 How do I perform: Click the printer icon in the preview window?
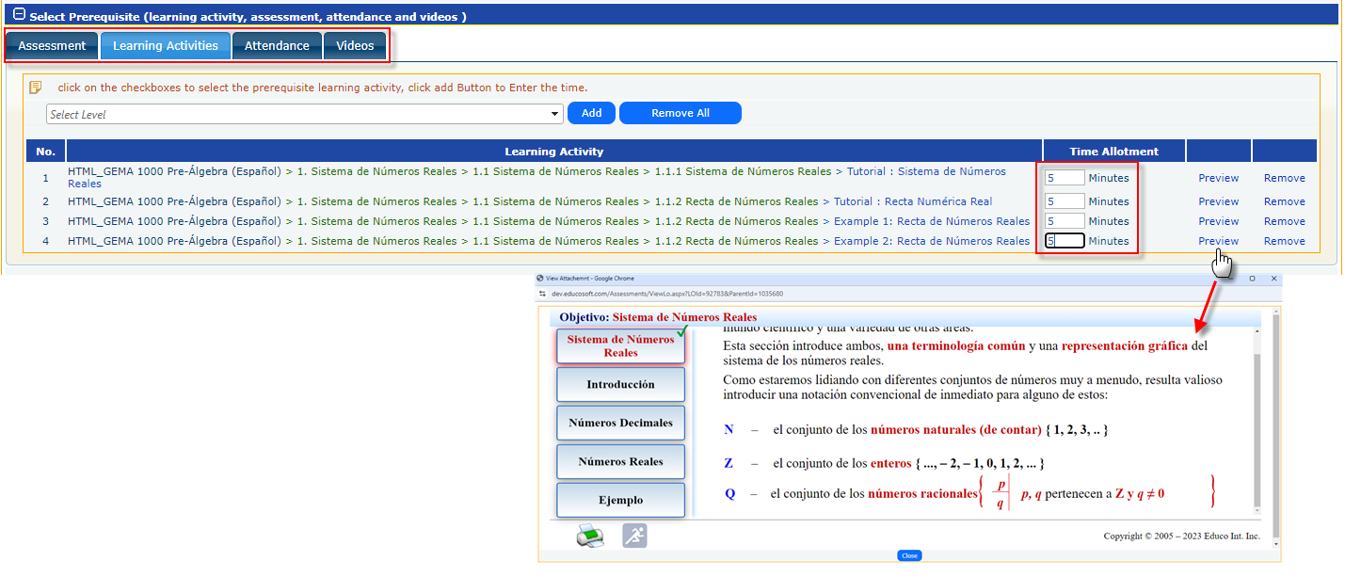click(590, 536)
